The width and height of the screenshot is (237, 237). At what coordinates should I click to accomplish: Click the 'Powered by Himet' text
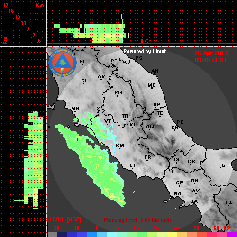pyautogui.click(x=145, y=51)
